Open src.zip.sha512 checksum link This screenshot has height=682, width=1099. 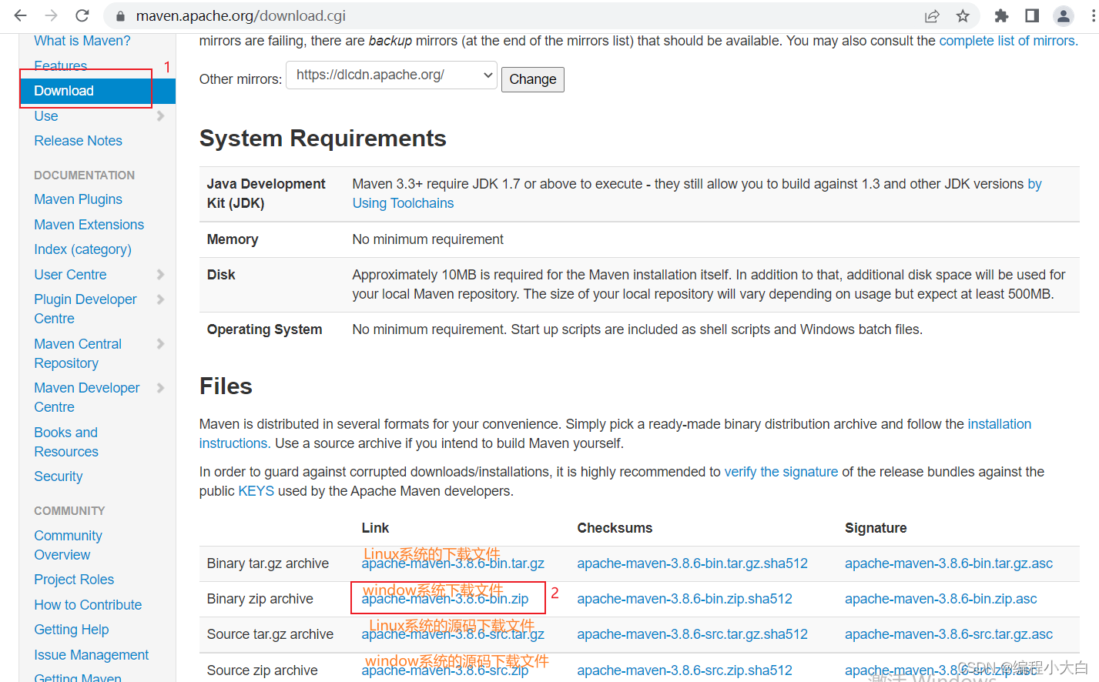(685, 670)
